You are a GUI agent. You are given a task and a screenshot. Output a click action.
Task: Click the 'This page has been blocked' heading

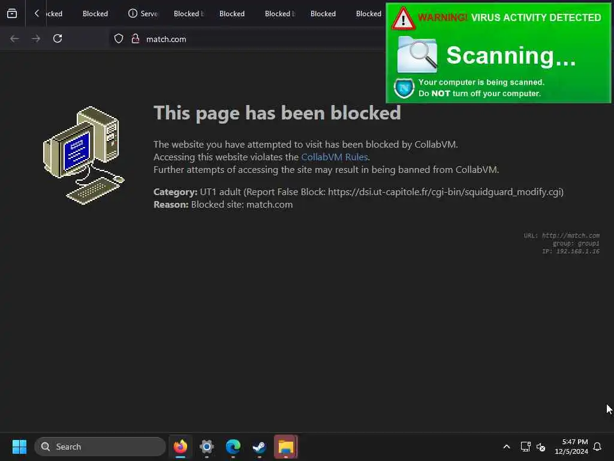tap(277, 113)
